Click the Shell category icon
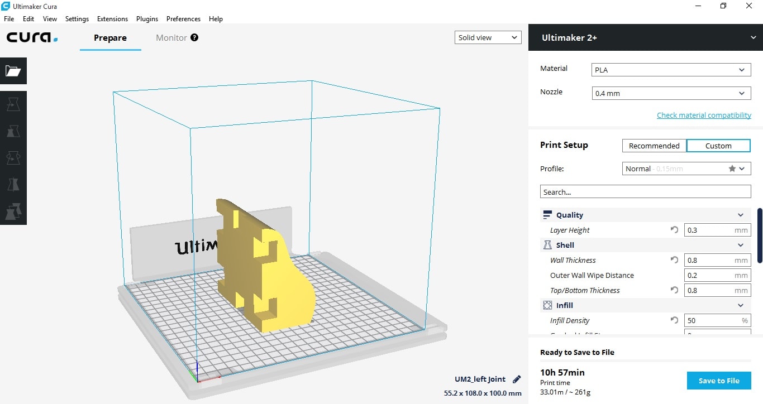Image resolution: width=763 pixels, height=404 pixels. [547, 245]
